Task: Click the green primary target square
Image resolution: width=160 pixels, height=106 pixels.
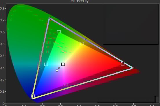Action: 59,32
